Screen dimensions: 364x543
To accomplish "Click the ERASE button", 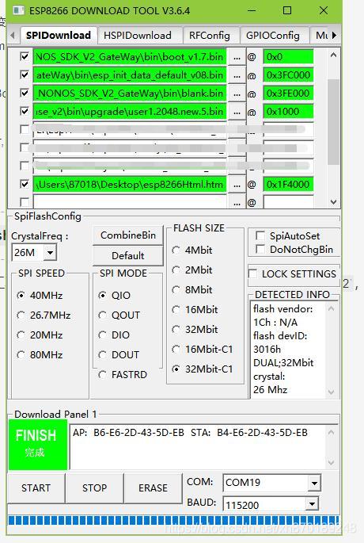I will tap(153, 488).
